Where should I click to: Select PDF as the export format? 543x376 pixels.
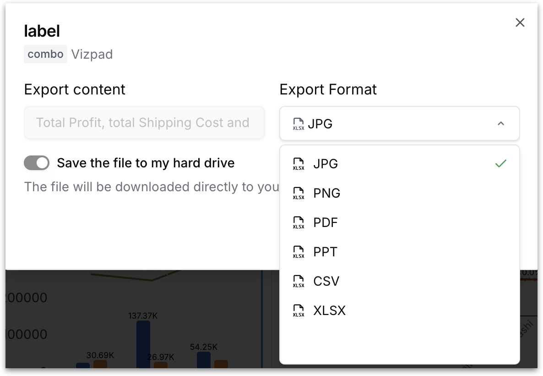[326, 223]
